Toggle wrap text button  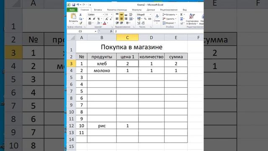131,15
